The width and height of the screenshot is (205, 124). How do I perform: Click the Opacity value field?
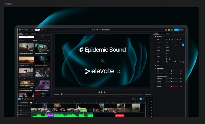pyautogui.click(x=168, y=48)
